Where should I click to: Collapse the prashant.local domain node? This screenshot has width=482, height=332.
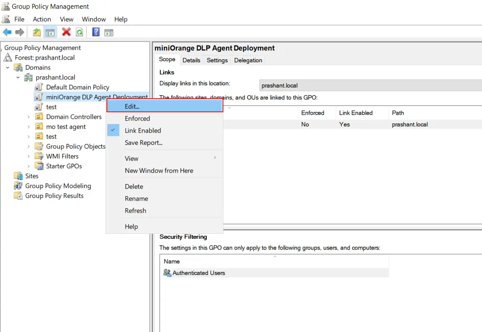tap(18, 77)
